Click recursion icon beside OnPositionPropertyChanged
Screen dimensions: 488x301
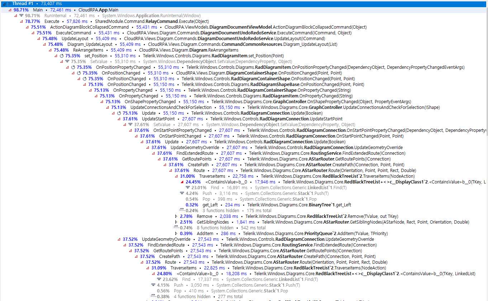(73, 67)
